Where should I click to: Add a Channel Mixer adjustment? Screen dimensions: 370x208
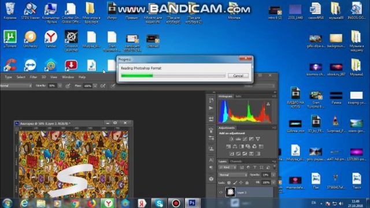254,146
